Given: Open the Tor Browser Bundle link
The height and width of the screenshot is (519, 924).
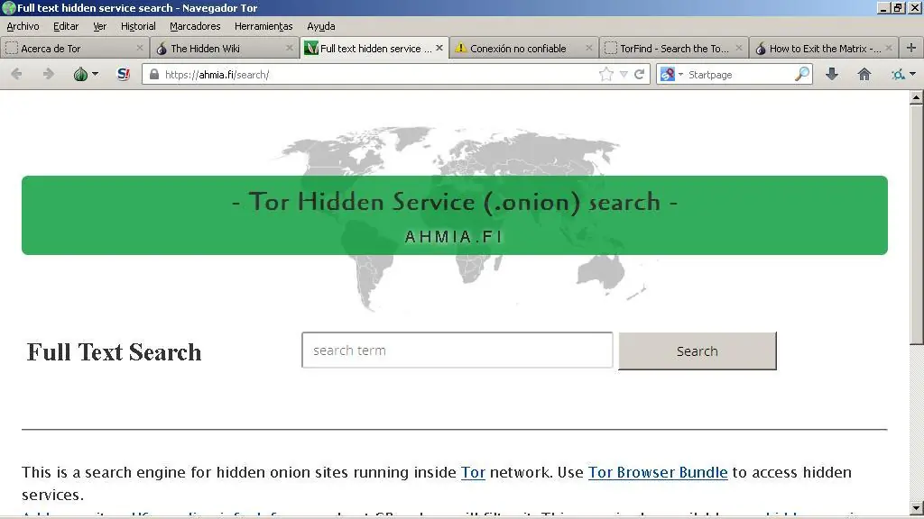Looking at the screenshot, I should coord(658,472).
